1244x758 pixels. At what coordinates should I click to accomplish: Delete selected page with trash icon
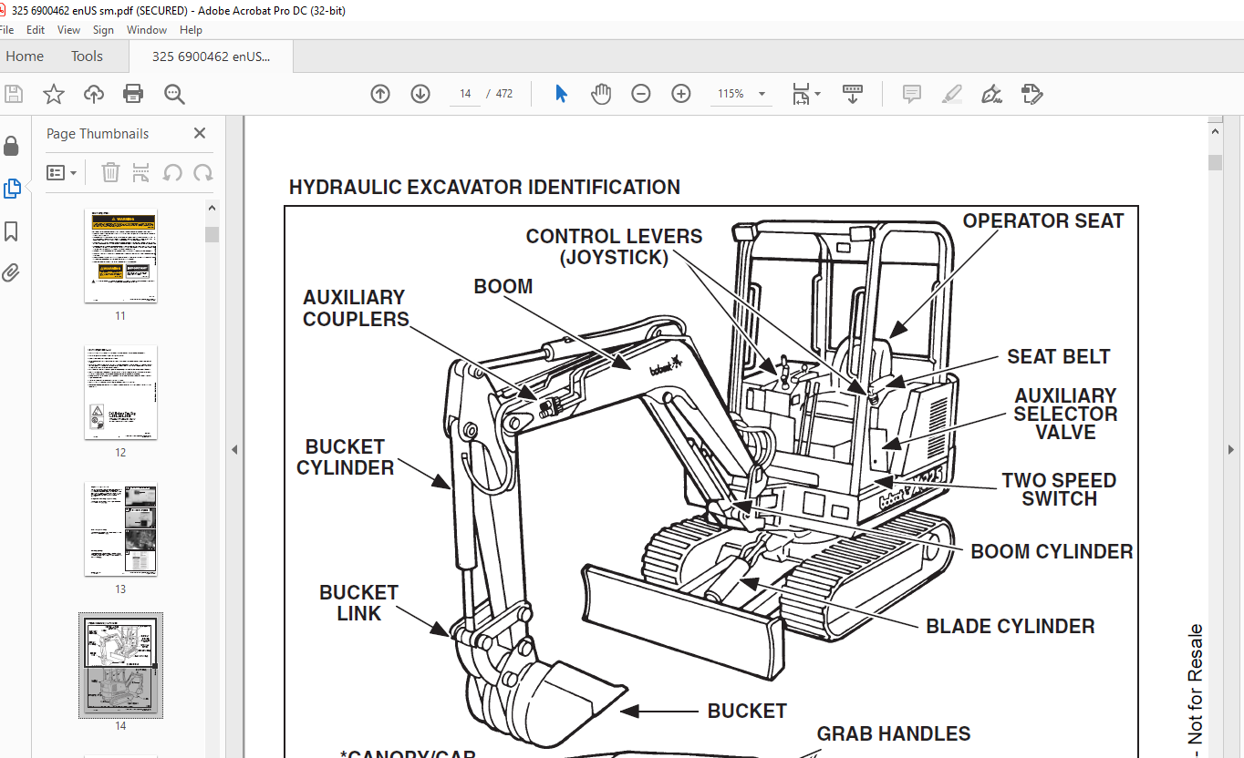tap(110, 172)
